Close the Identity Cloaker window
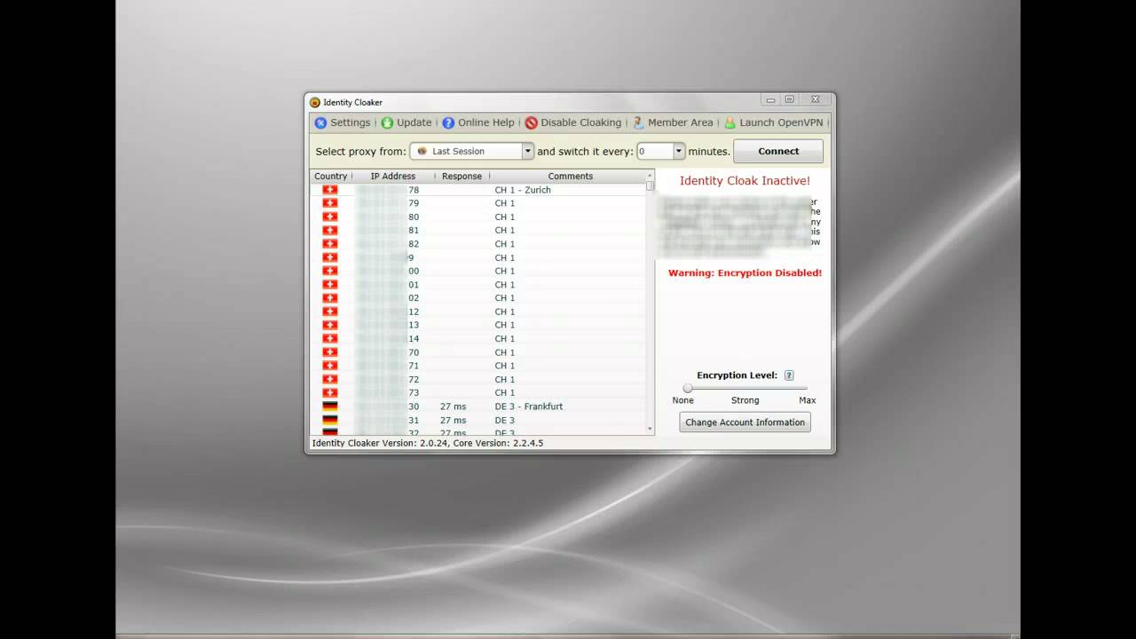This screenshot has height=639, width=1136. pyautogui.click(x=816, y=99)
